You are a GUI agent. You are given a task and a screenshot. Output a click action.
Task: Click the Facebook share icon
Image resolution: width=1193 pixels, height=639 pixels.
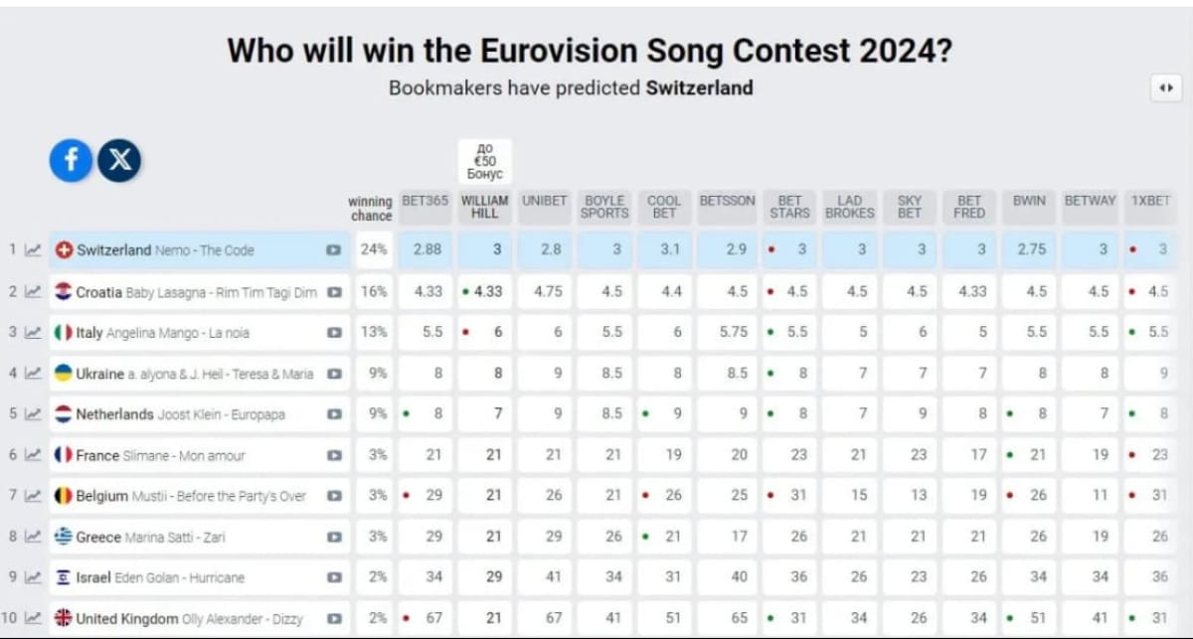tap(71, 160)
